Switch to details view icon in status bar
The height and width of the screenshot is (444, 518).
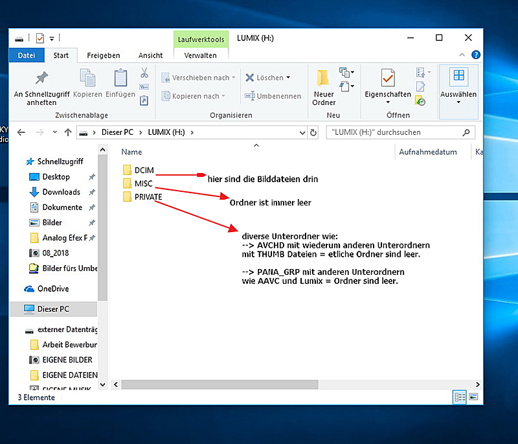click(459, 397)
